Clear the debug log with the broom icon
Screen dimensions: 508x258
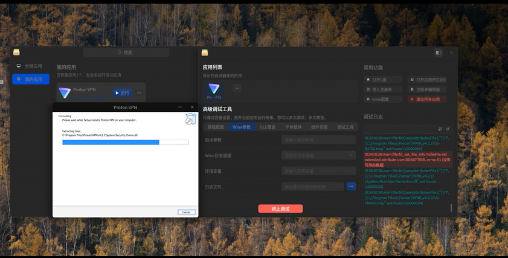click(x=448, y=129)
